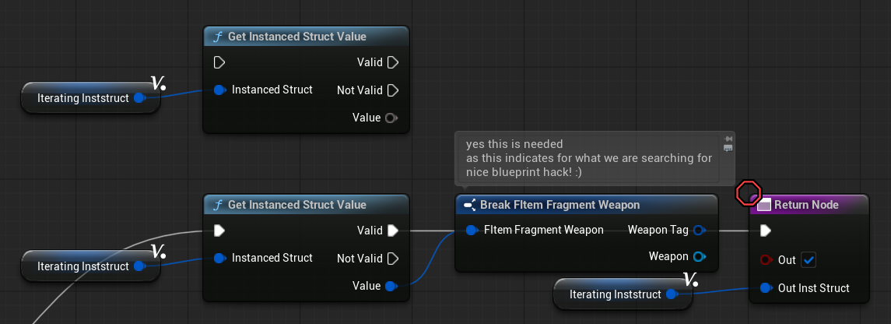Toggle the Out boolean checkbox in Return Node

pos(808,259)
